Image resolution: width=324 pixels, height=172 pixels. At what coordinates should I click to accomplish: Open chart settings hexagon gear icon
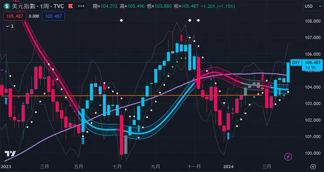tap(313, 167)
